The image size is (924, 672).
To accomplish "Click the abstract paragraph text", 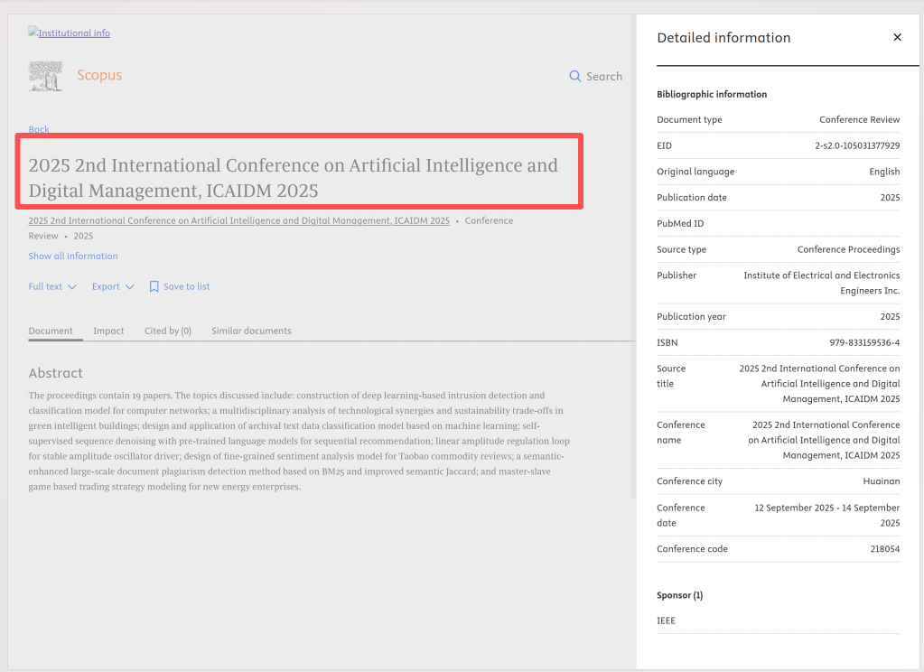I will 298,441.
